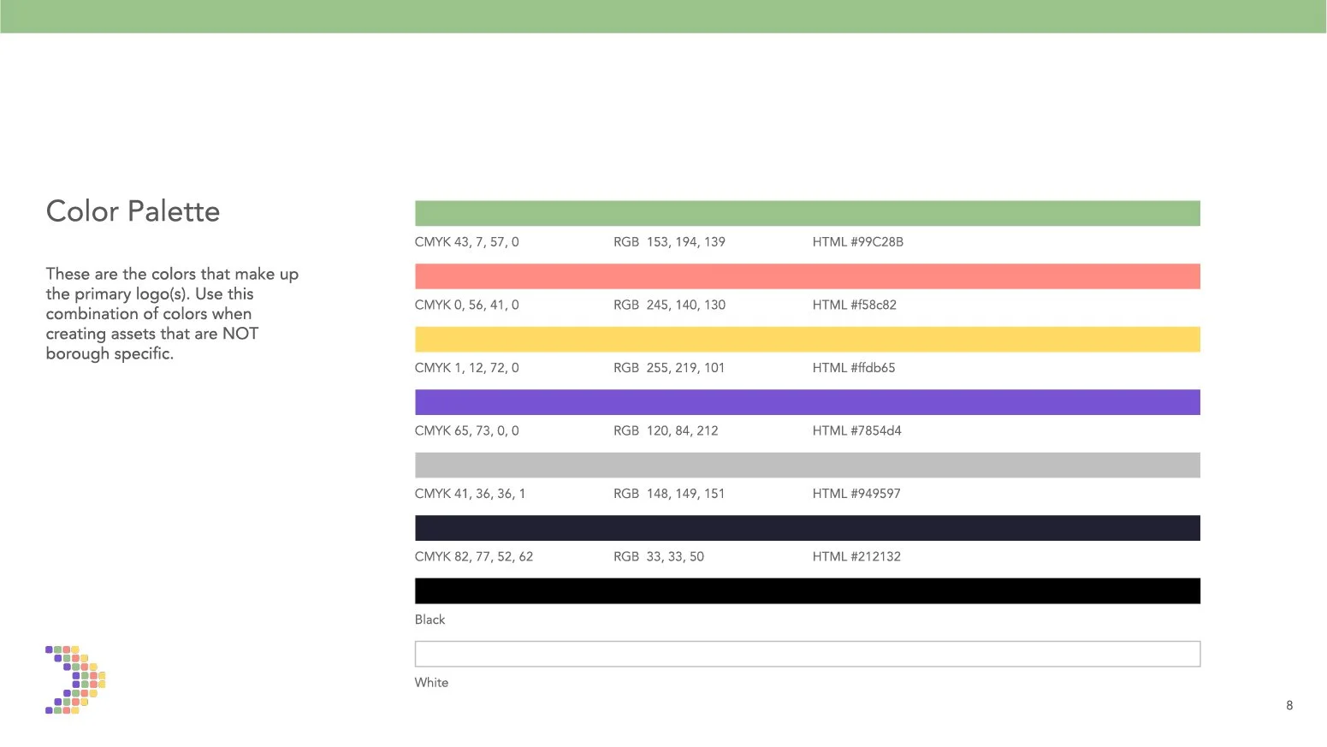Select the purple color bar
Screen dimensions: 1327x747
807,402
